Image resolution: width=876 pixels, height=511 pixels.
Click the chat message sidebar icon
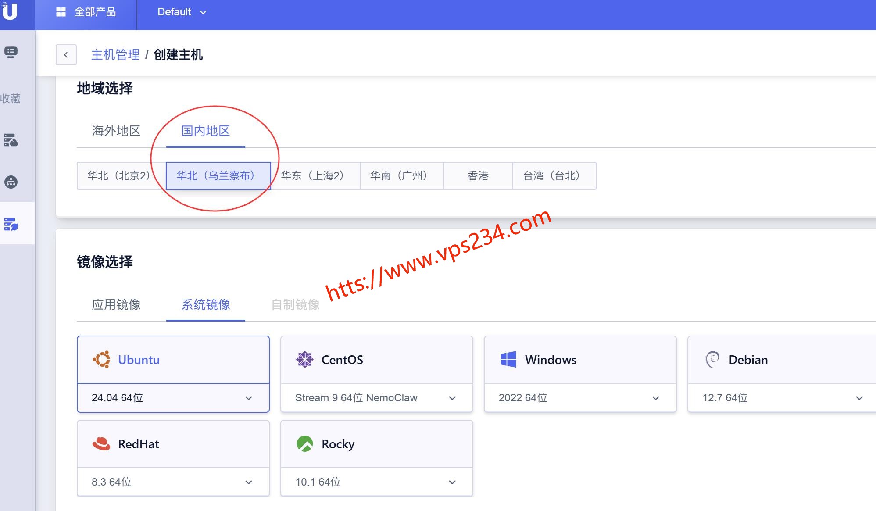pos(11,52)
